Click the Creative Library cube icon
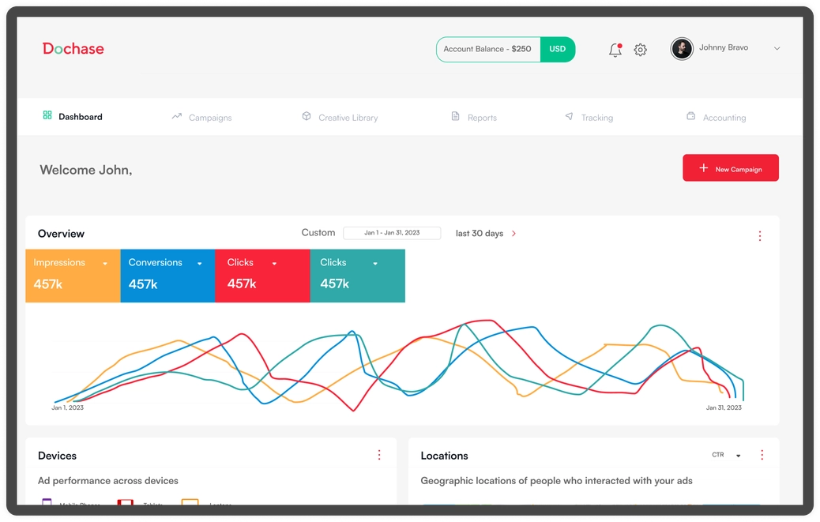 pos(307,117)
